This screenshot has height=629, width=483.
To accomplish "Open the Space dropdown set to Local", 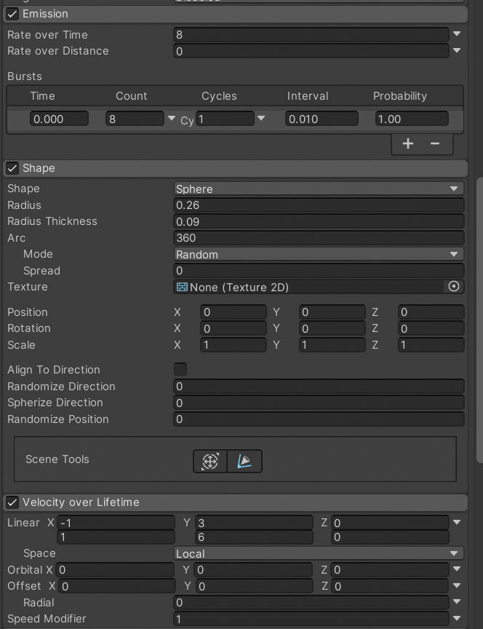I will [319, 553].
